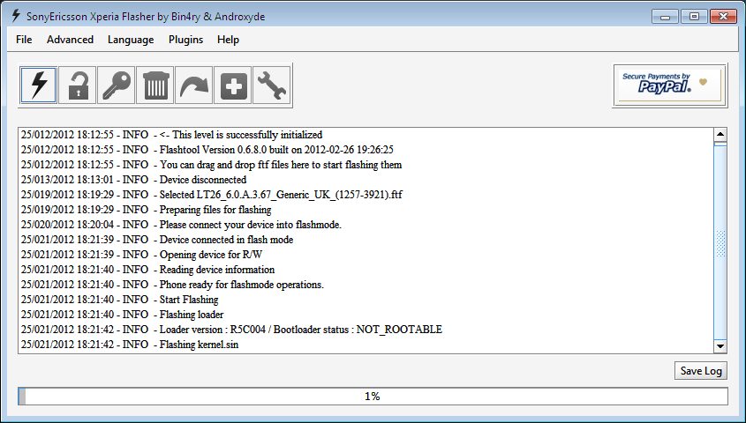
Task: Select log line 'Flashtool Version 0.6.8.0 built on'
Action: pos(207,150)
